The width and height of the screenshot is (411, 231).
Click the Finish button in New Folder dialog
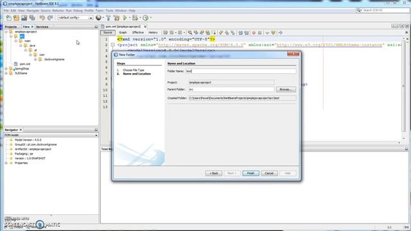tap(250, 173)
